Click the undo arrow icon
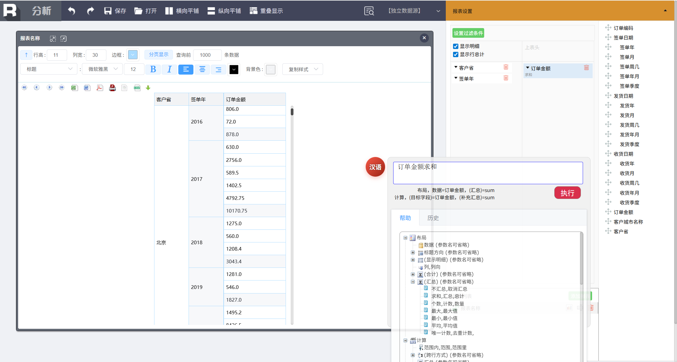Screen dimensions: 677x362 [72, 11]
